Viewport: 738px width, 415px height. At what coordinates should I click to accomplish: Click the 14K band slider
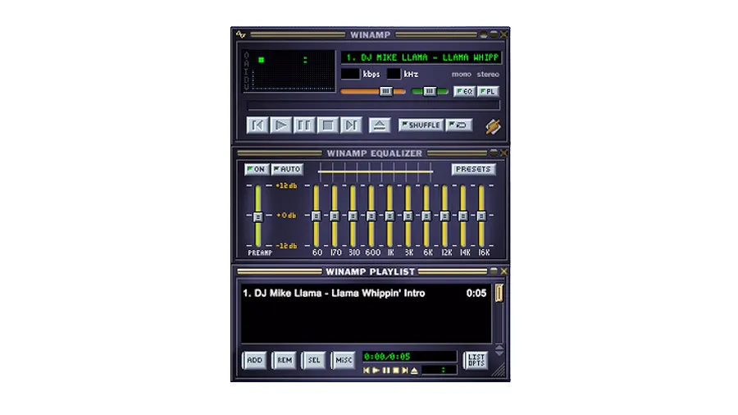tap(463, 216)
